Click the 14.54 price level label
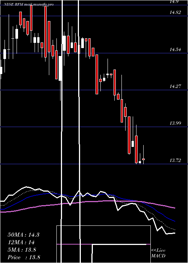 coord(175,50)
